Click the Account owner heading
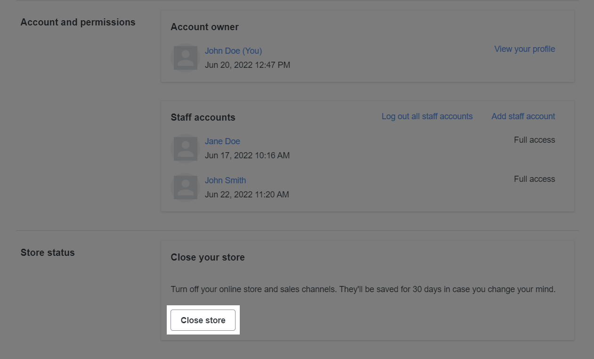Viewport: 594px width, 359px height. (x=204, y=27)
